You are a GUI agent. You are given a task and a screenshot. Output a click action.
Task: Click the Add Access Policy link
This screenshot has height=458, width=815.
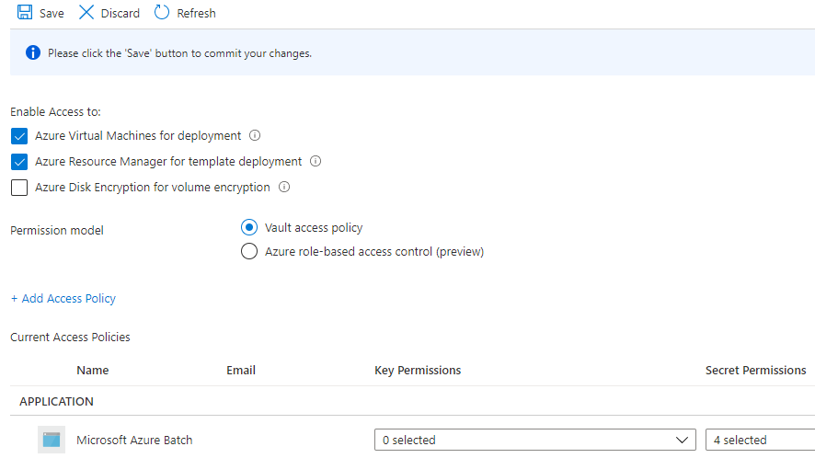[63, 298]
